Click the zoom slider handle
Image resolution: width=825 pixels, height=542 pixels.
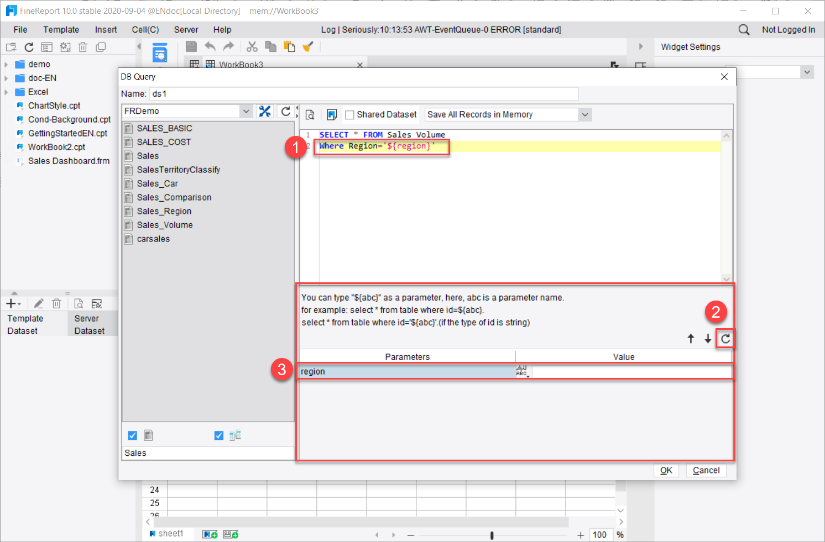click(492, 535)
